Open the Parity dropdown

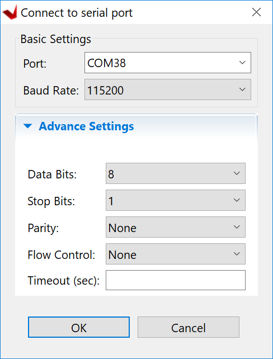point(176,227)
